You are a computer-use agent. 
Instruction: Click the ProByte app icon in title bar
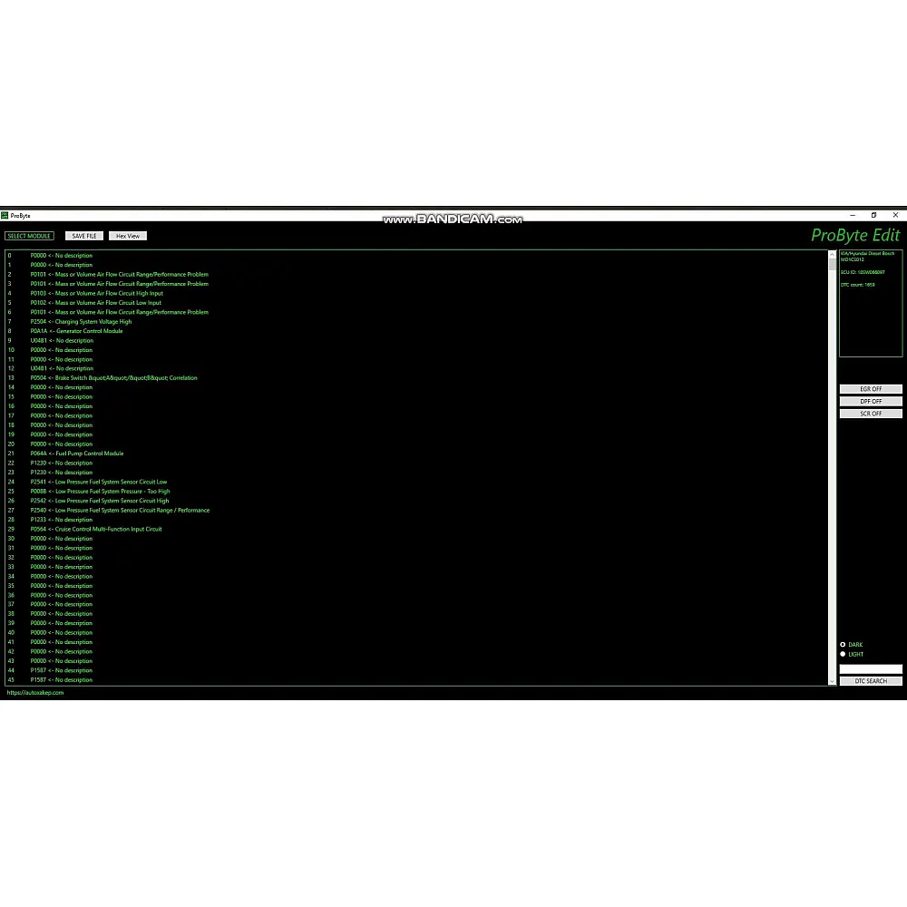tap(5, 216)
